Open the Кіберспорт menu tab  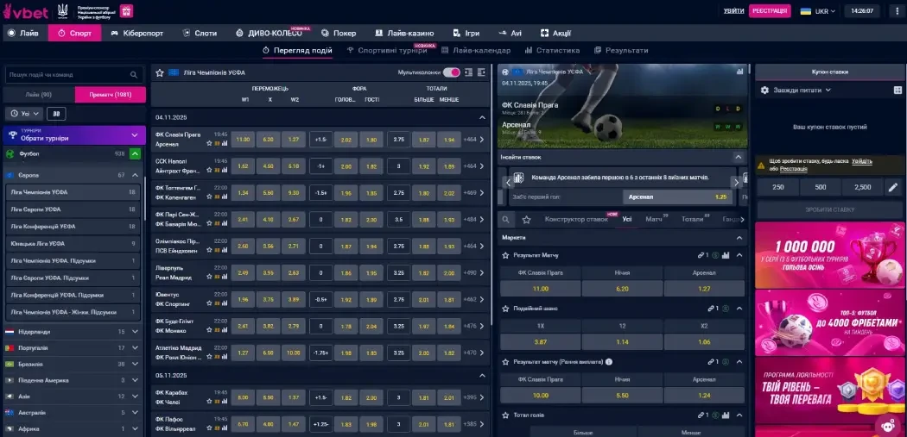point(138,33)
